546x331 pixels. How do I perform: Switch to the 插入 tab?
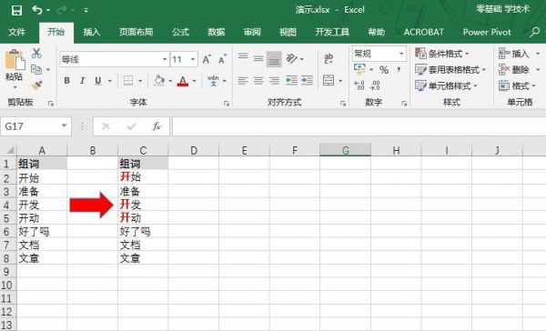pos(92,33)
